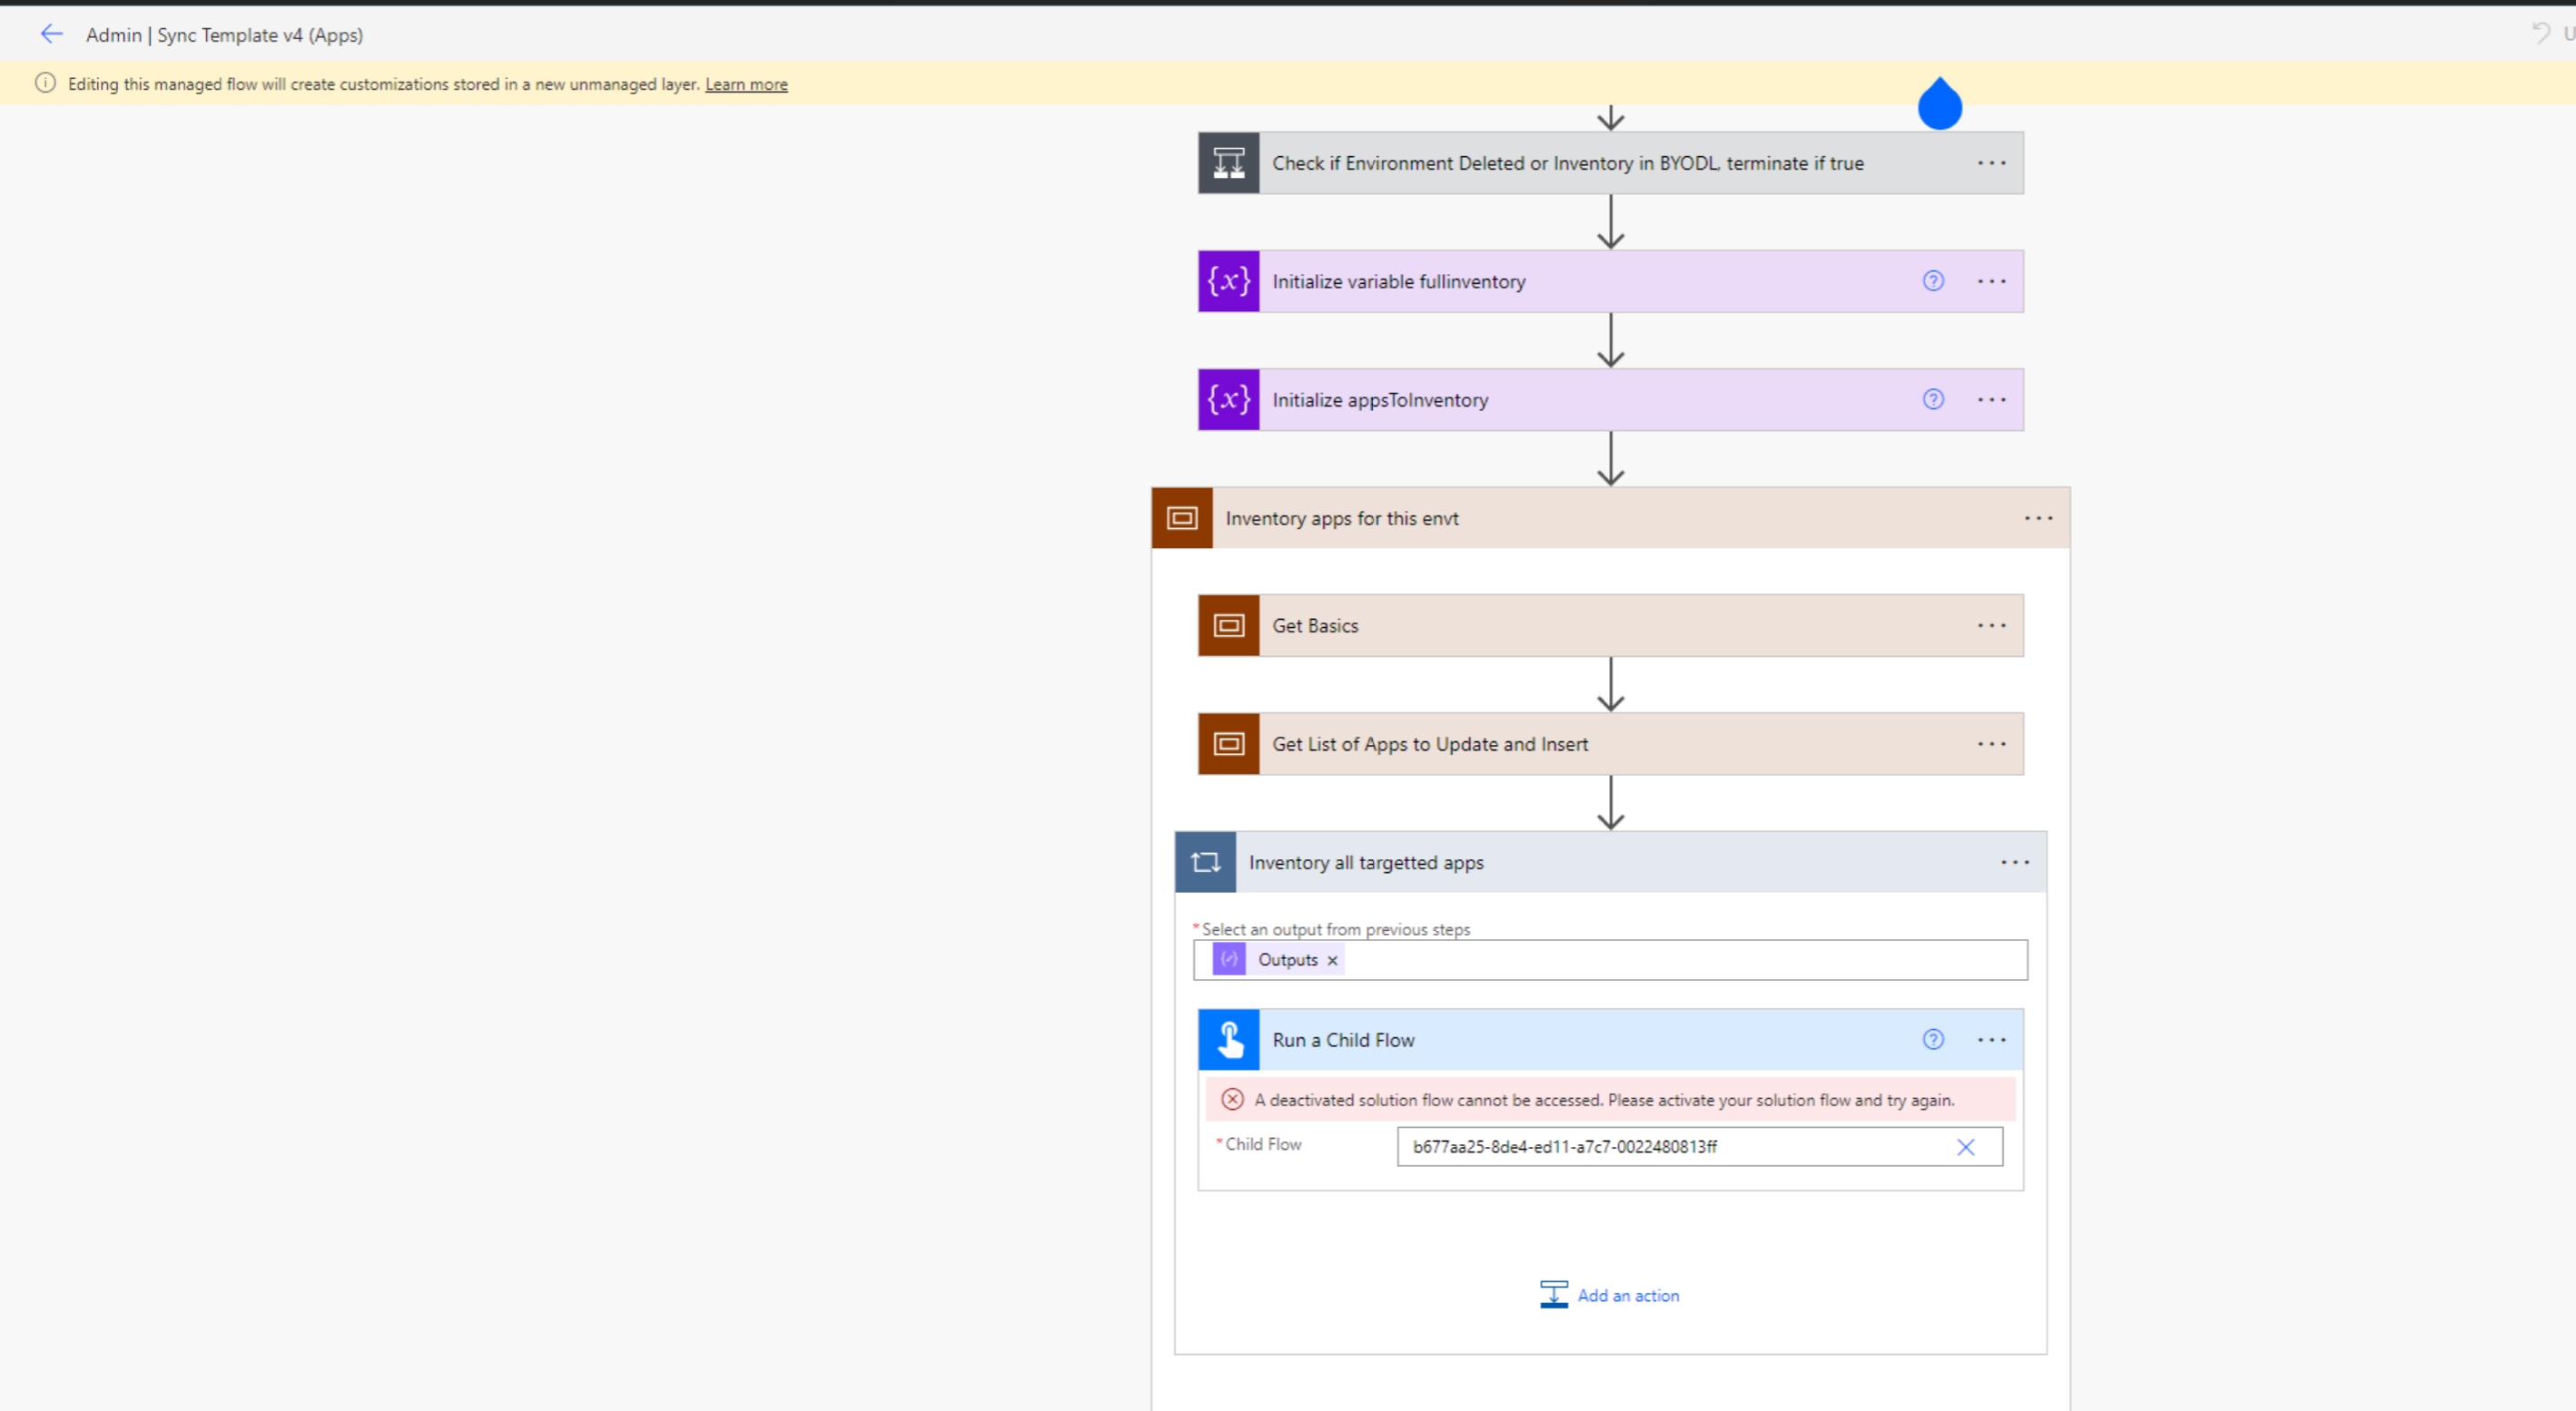Open the ellipsis menu for Run a Child Flow

[x=1991, y=1039]
